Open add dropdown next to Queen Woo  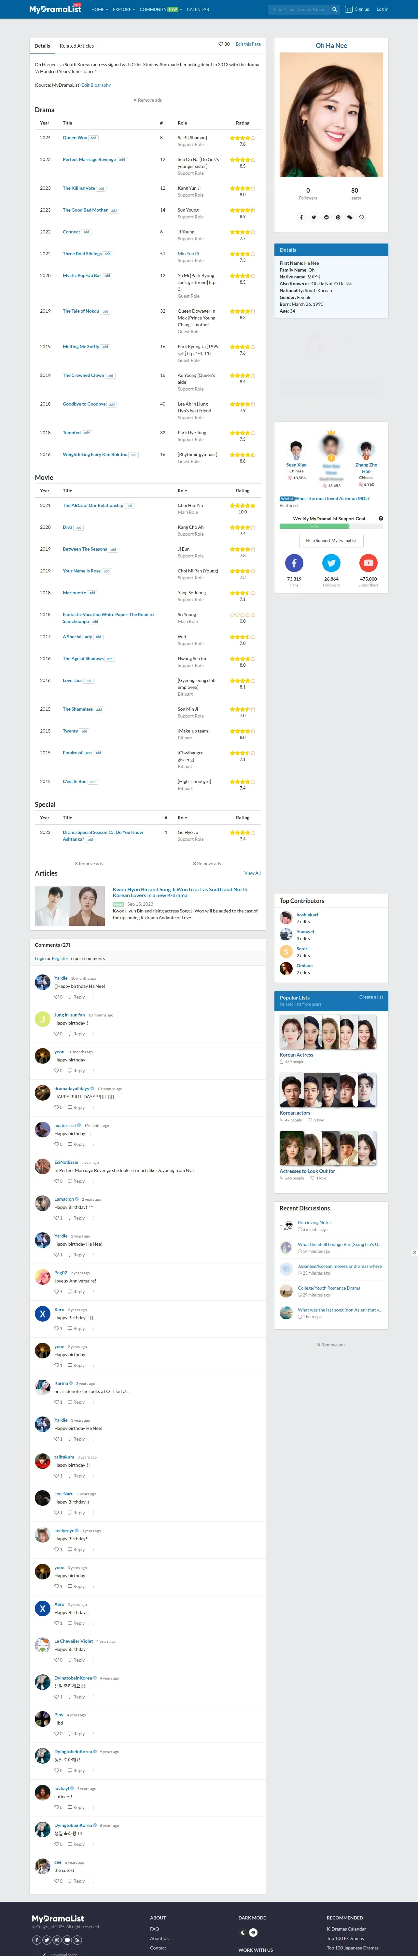(x=93, y=138)
